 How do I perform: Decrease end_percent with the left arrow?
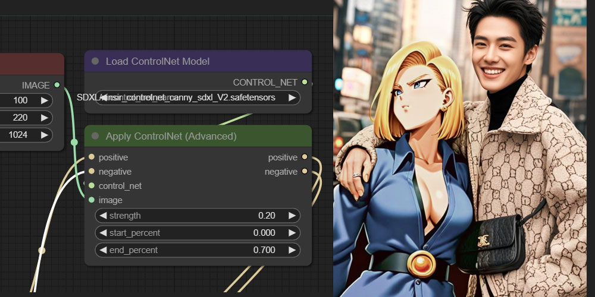(103, 250)
